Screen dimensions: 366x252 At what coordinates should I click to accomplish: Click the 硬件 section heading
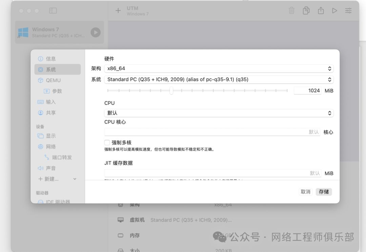pos(109,59)
